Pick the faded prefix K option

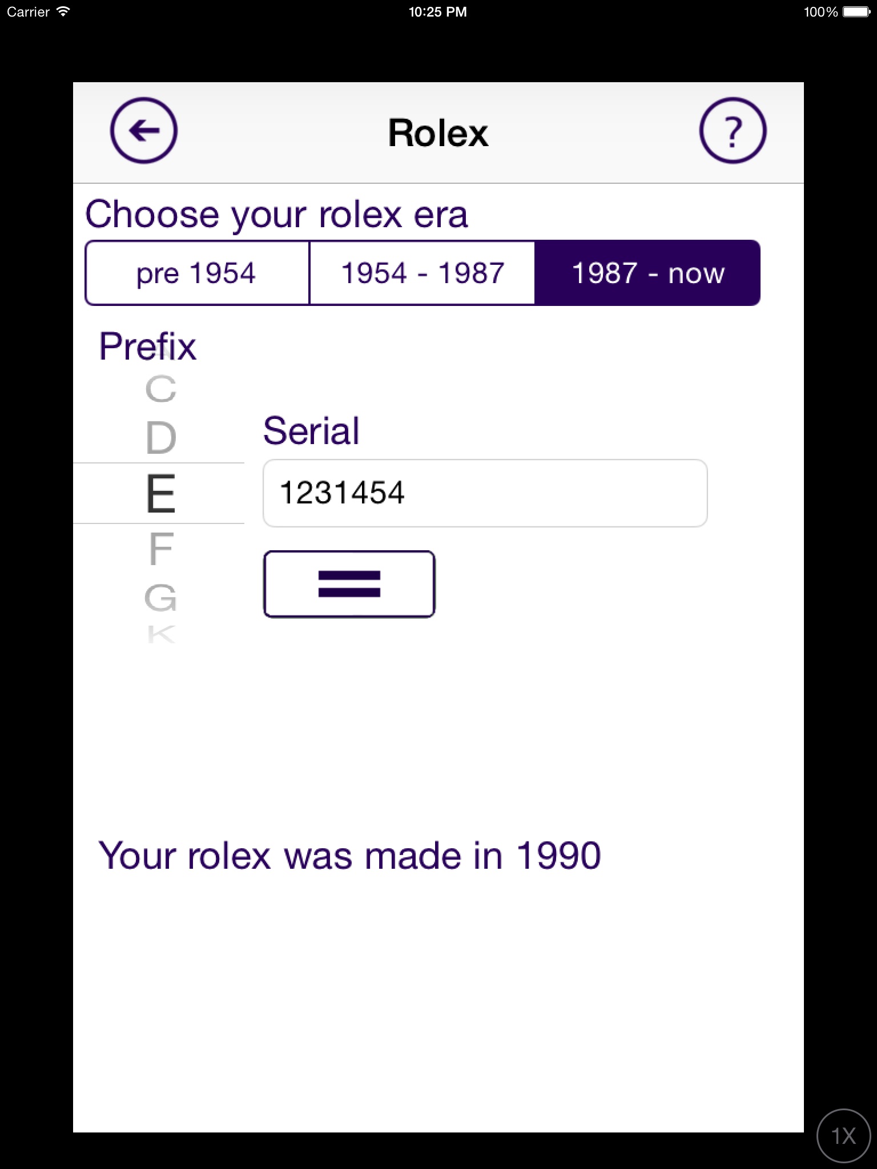coord(160,634)
